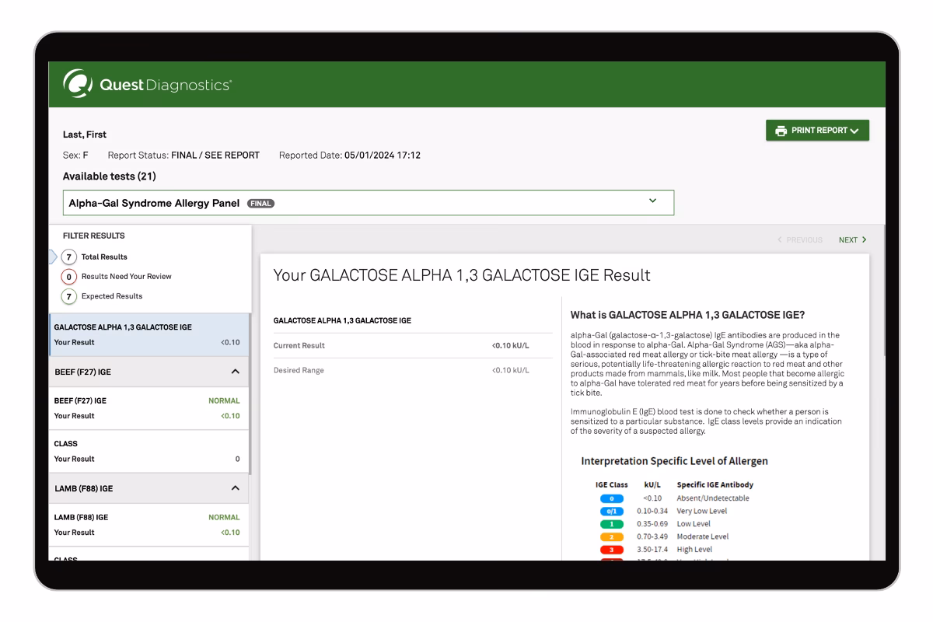Click the red IGE Class 3 badge
This screenshot has width=933, height=622.
pyautogui.click(x=611, y=550)
